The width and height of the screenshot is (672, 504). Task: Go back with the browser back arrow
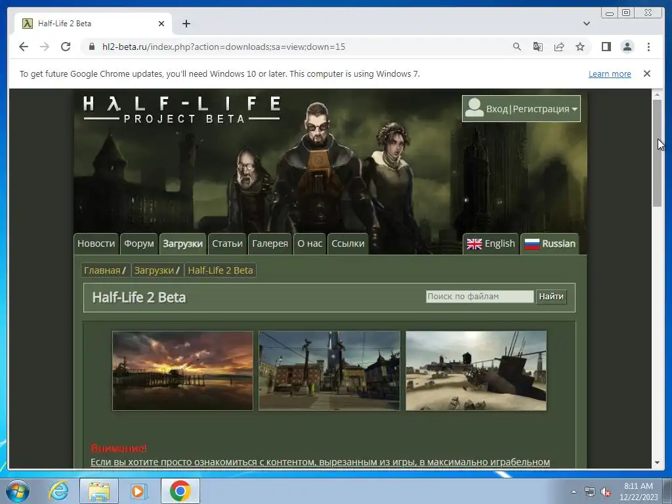(24, 47)
